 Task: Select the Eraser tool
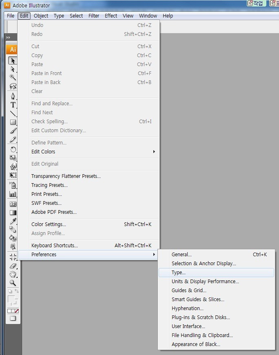click(x=13, y=266)
